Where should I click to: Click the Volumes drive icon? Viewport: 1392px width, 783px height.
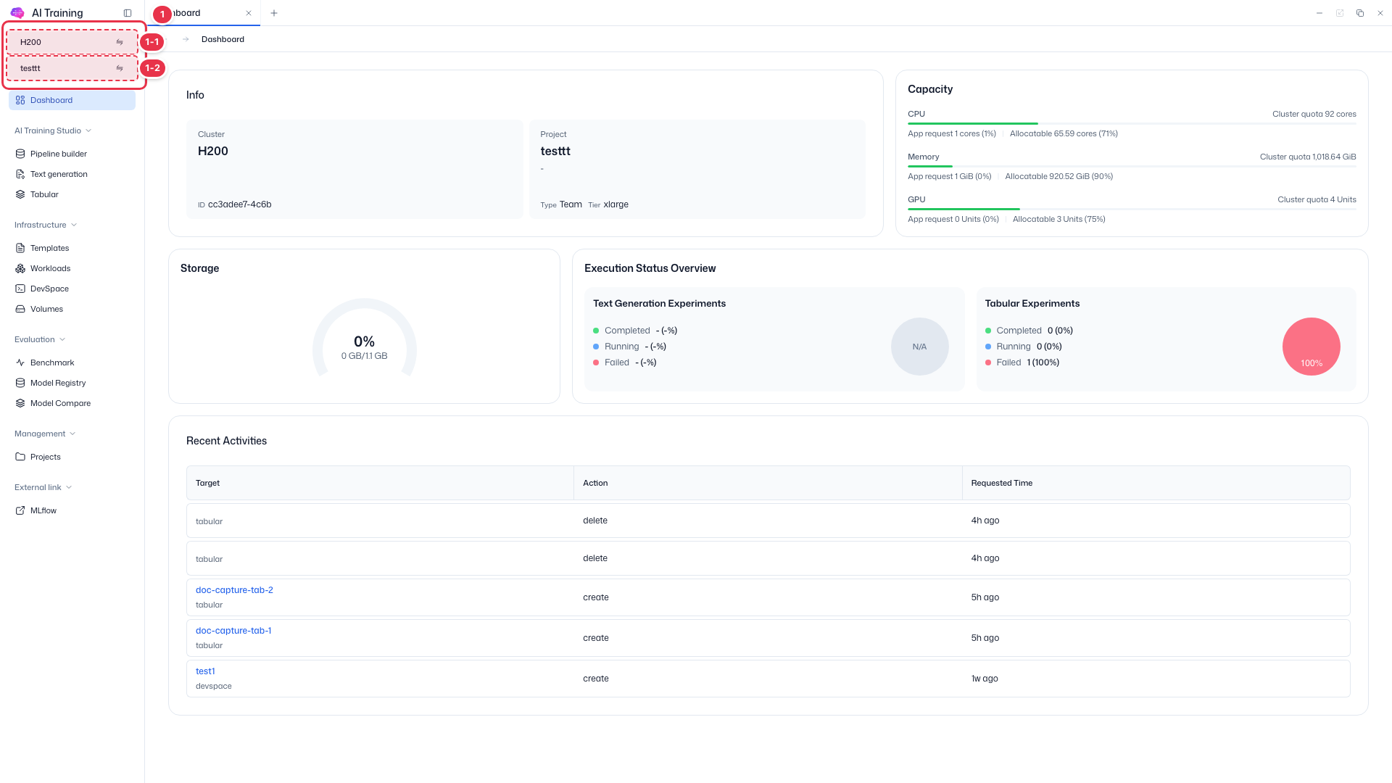tap(20, 309)
